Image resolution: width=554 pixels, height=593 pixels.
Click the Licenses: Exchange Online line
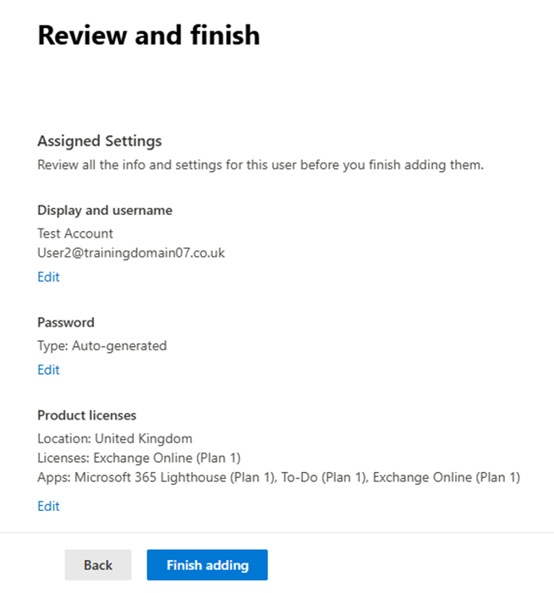pos(139,458)
